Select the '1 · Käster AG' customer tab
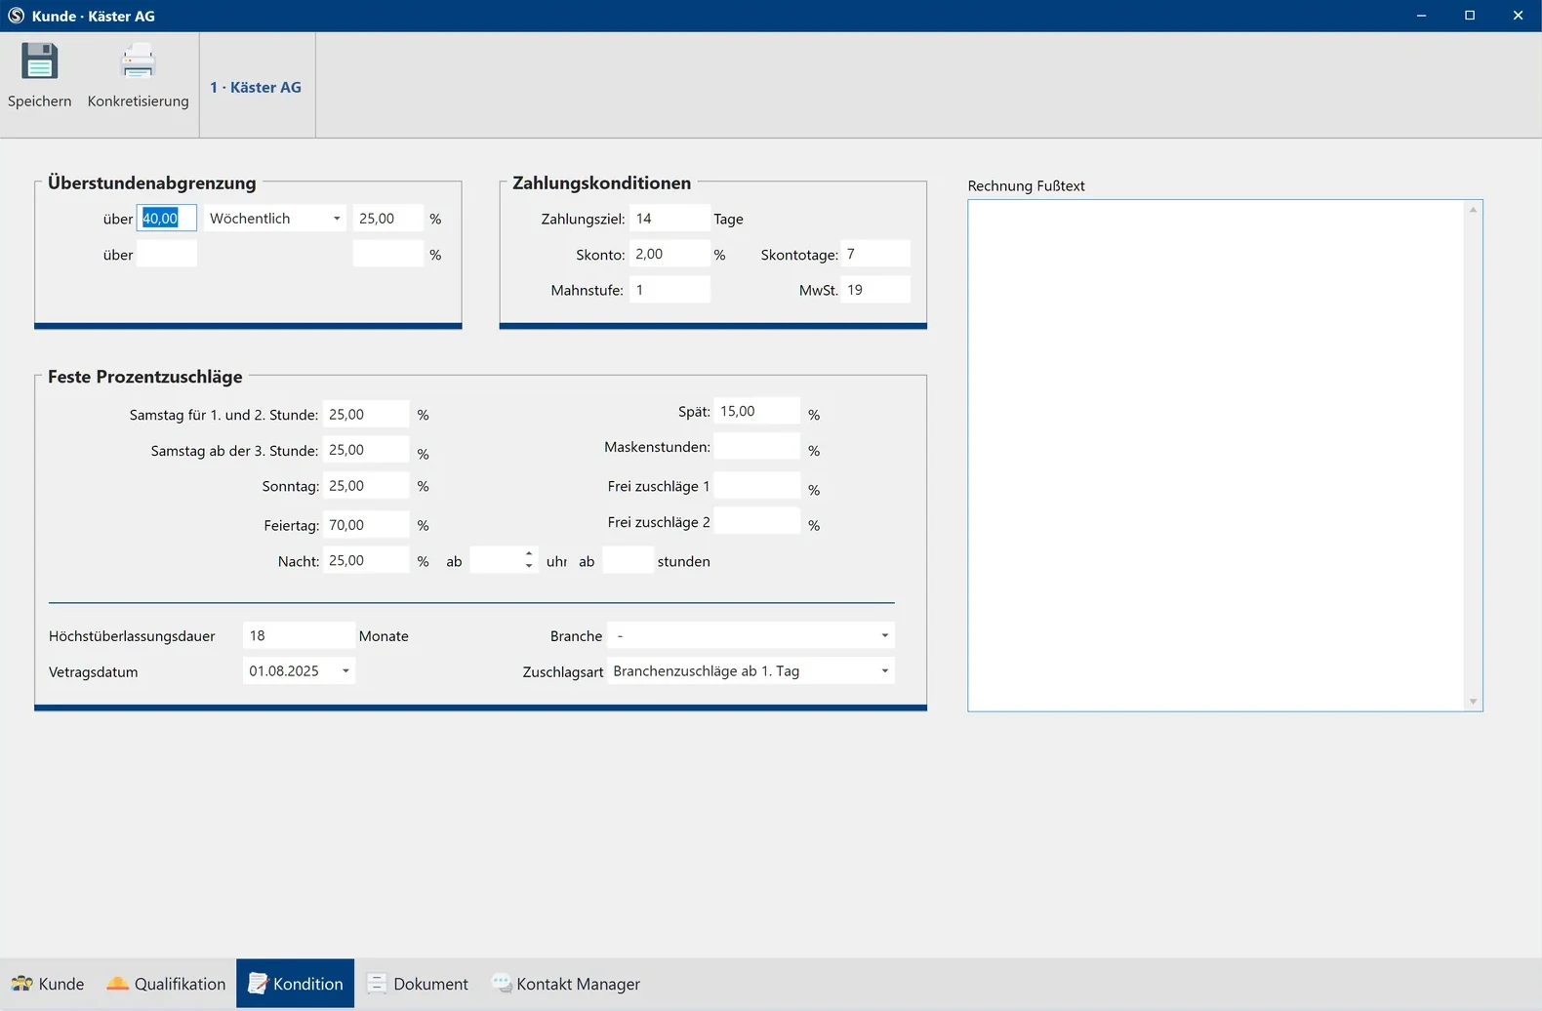This screenshot has height=1011, width=1542. coord(256,87)
